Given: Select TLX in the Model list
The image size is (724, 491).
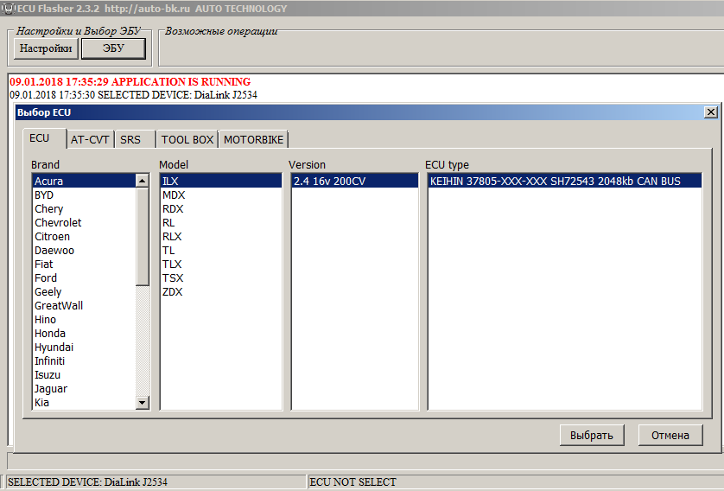Looking at the screenshot, I should click(x=221, y=265).
